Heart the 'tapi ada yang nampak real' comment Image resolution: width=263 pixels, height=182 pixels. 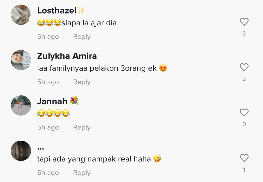pyautogui.click(x=244, y=158)
